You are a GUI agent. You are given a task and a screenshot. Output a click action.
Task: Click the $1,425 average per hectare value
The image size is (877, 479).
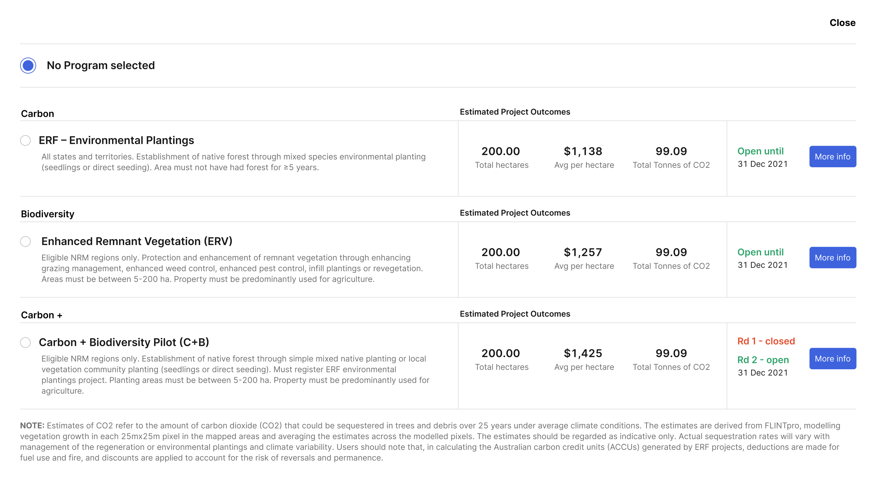(x=583, y=353)
